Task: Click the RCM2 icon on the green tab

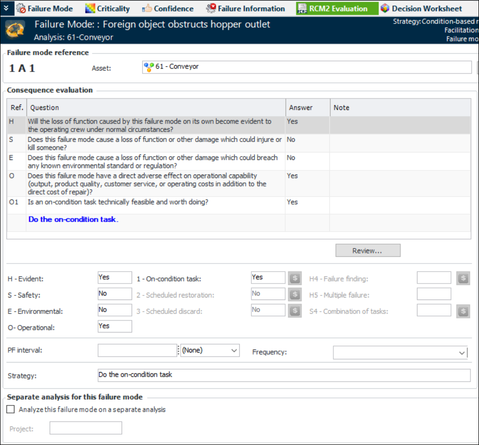Action: click(302, 8)
